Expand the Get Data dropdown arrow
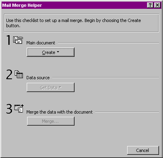This screenshot has width=163, height=158. (60, 87)
